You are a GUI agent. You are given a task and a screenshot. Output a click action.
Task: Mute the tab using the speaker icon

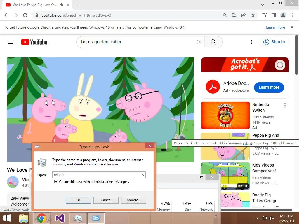[x=61, y=5]
